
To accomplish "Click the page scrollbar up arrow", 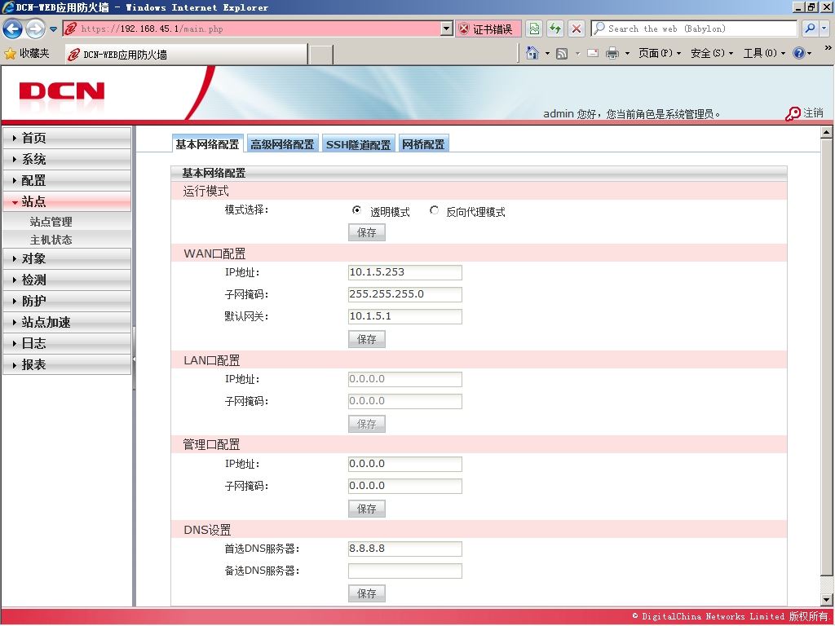I will [827, 132].
